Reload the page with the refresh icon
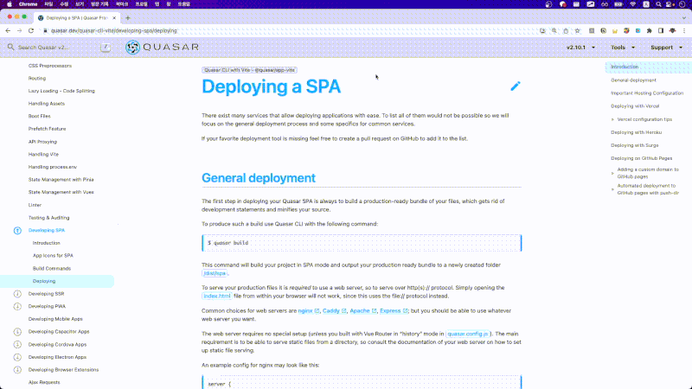Viewport: 692px width, 389px height. tap(31, 31)
